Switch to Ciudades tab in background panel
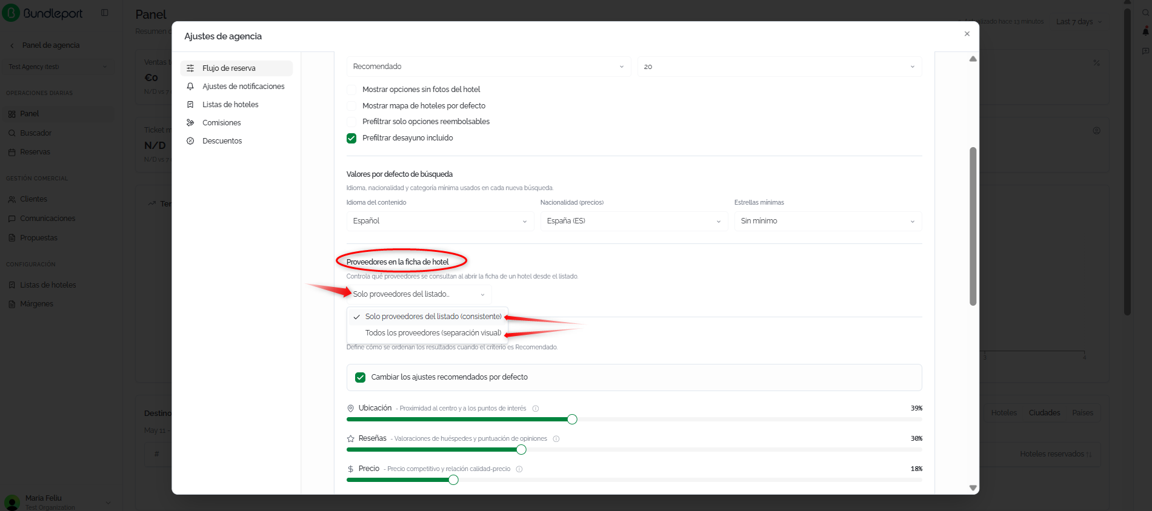Viewport: 1152px width, 511px height. tap(1045, 413)
